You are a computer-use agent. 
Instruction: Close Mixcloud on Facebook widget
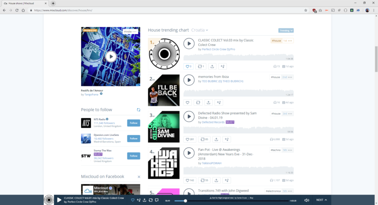point(139,177)
